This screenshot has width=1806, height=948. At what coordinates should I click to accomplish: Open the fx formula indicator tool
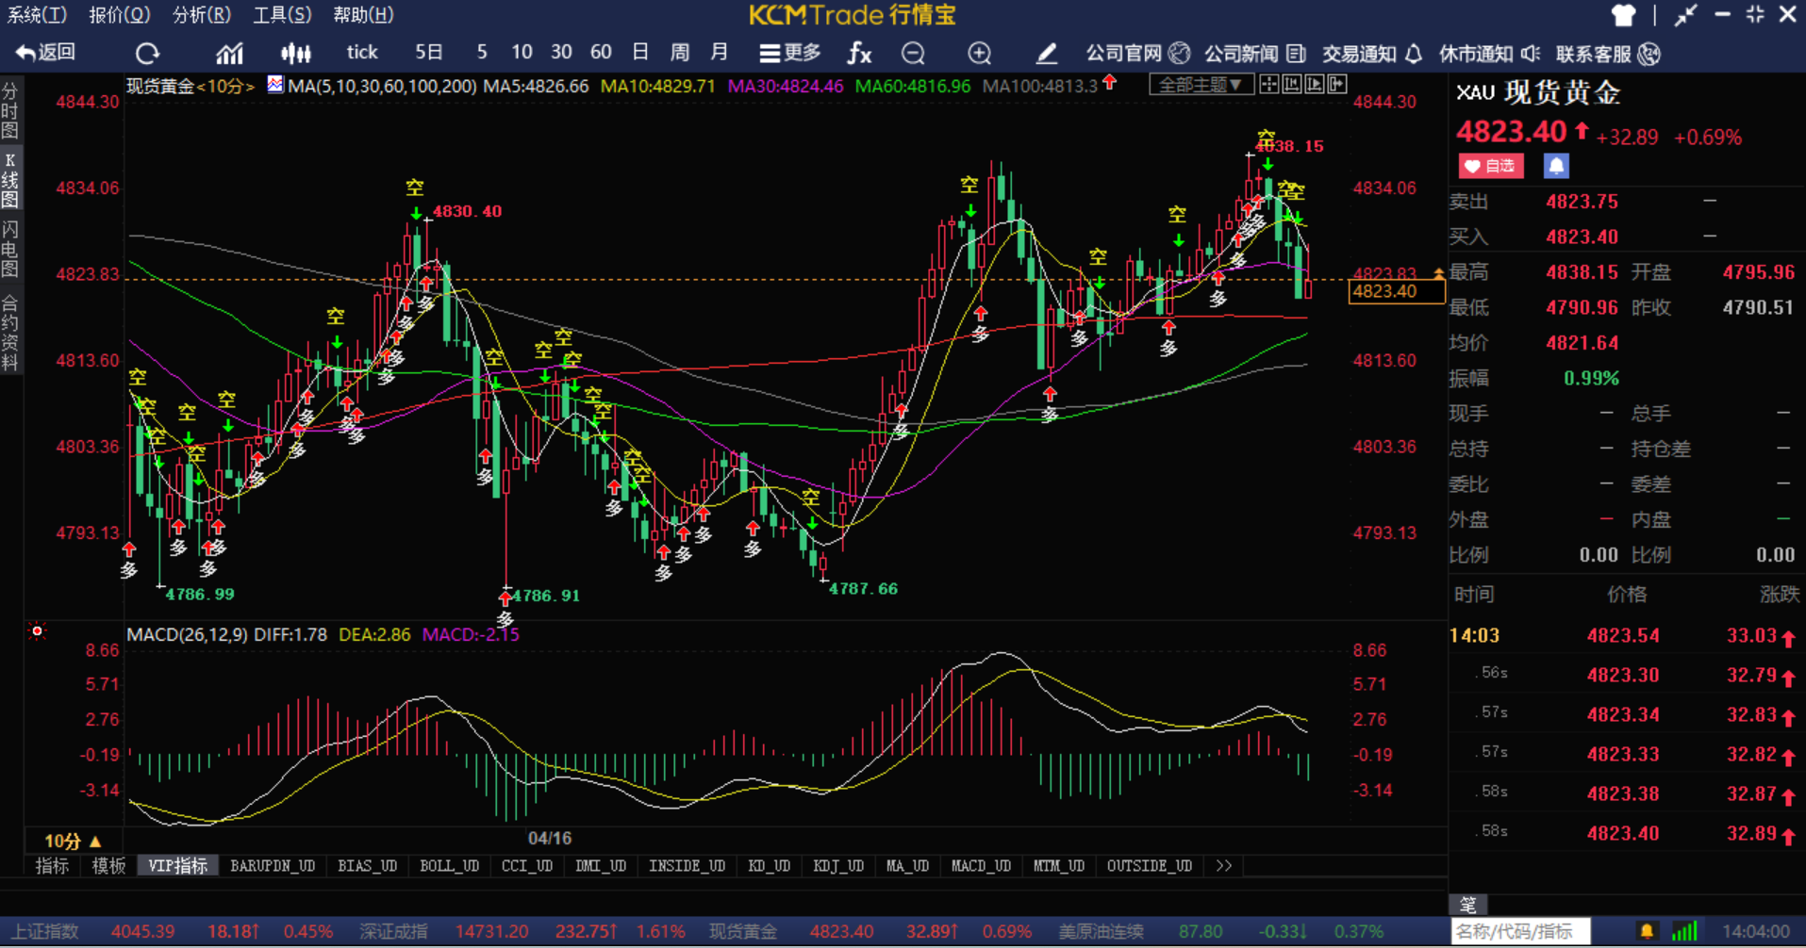point(859,53)
